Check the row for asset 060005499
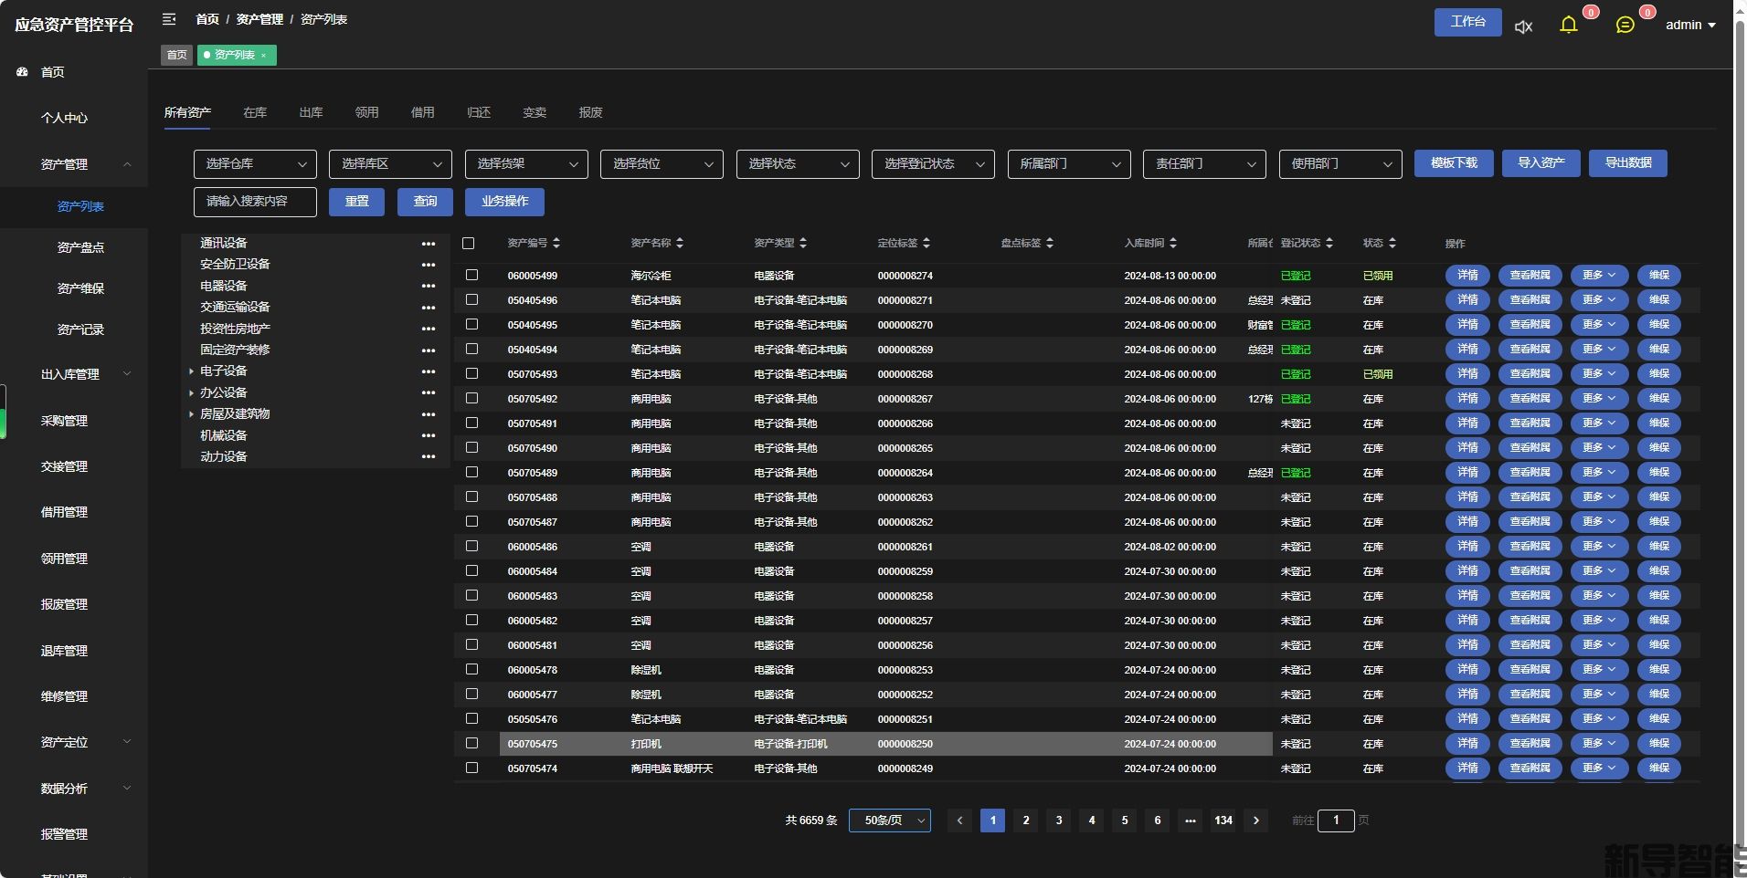1747x878 pixels. pos(472,275)
